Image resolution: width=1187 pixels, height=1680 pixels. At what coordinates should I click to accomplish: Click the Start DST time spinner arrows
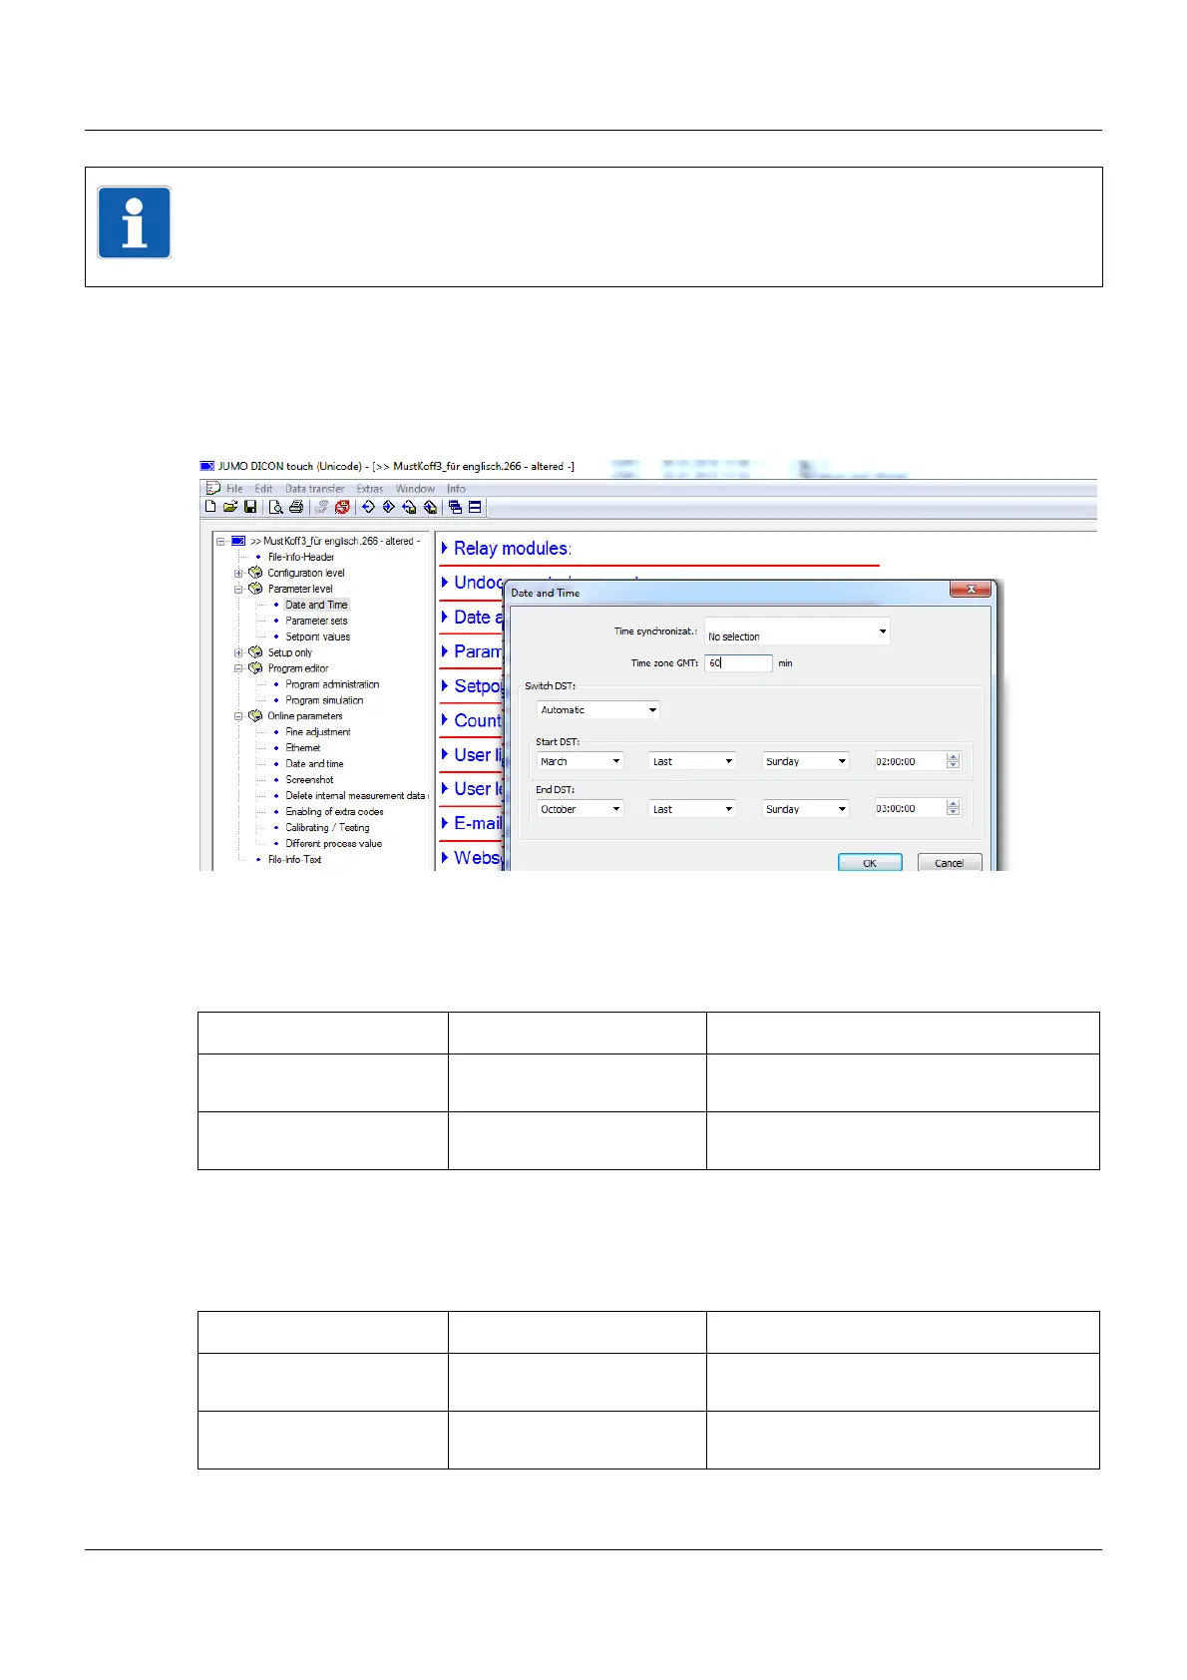click(954, 761)
